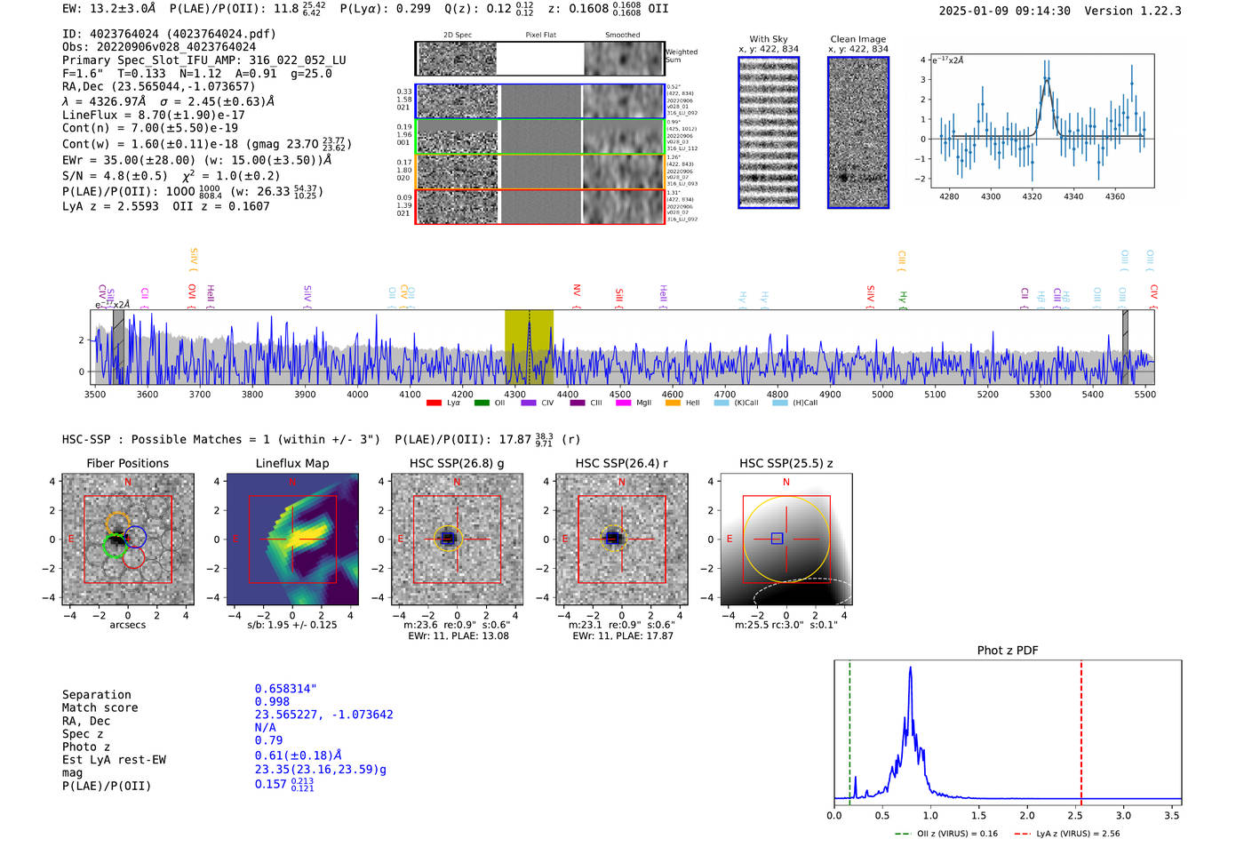Click the green dashed OII line in Phot z PDF
The image size is (1244, 847).
(849, 729)
